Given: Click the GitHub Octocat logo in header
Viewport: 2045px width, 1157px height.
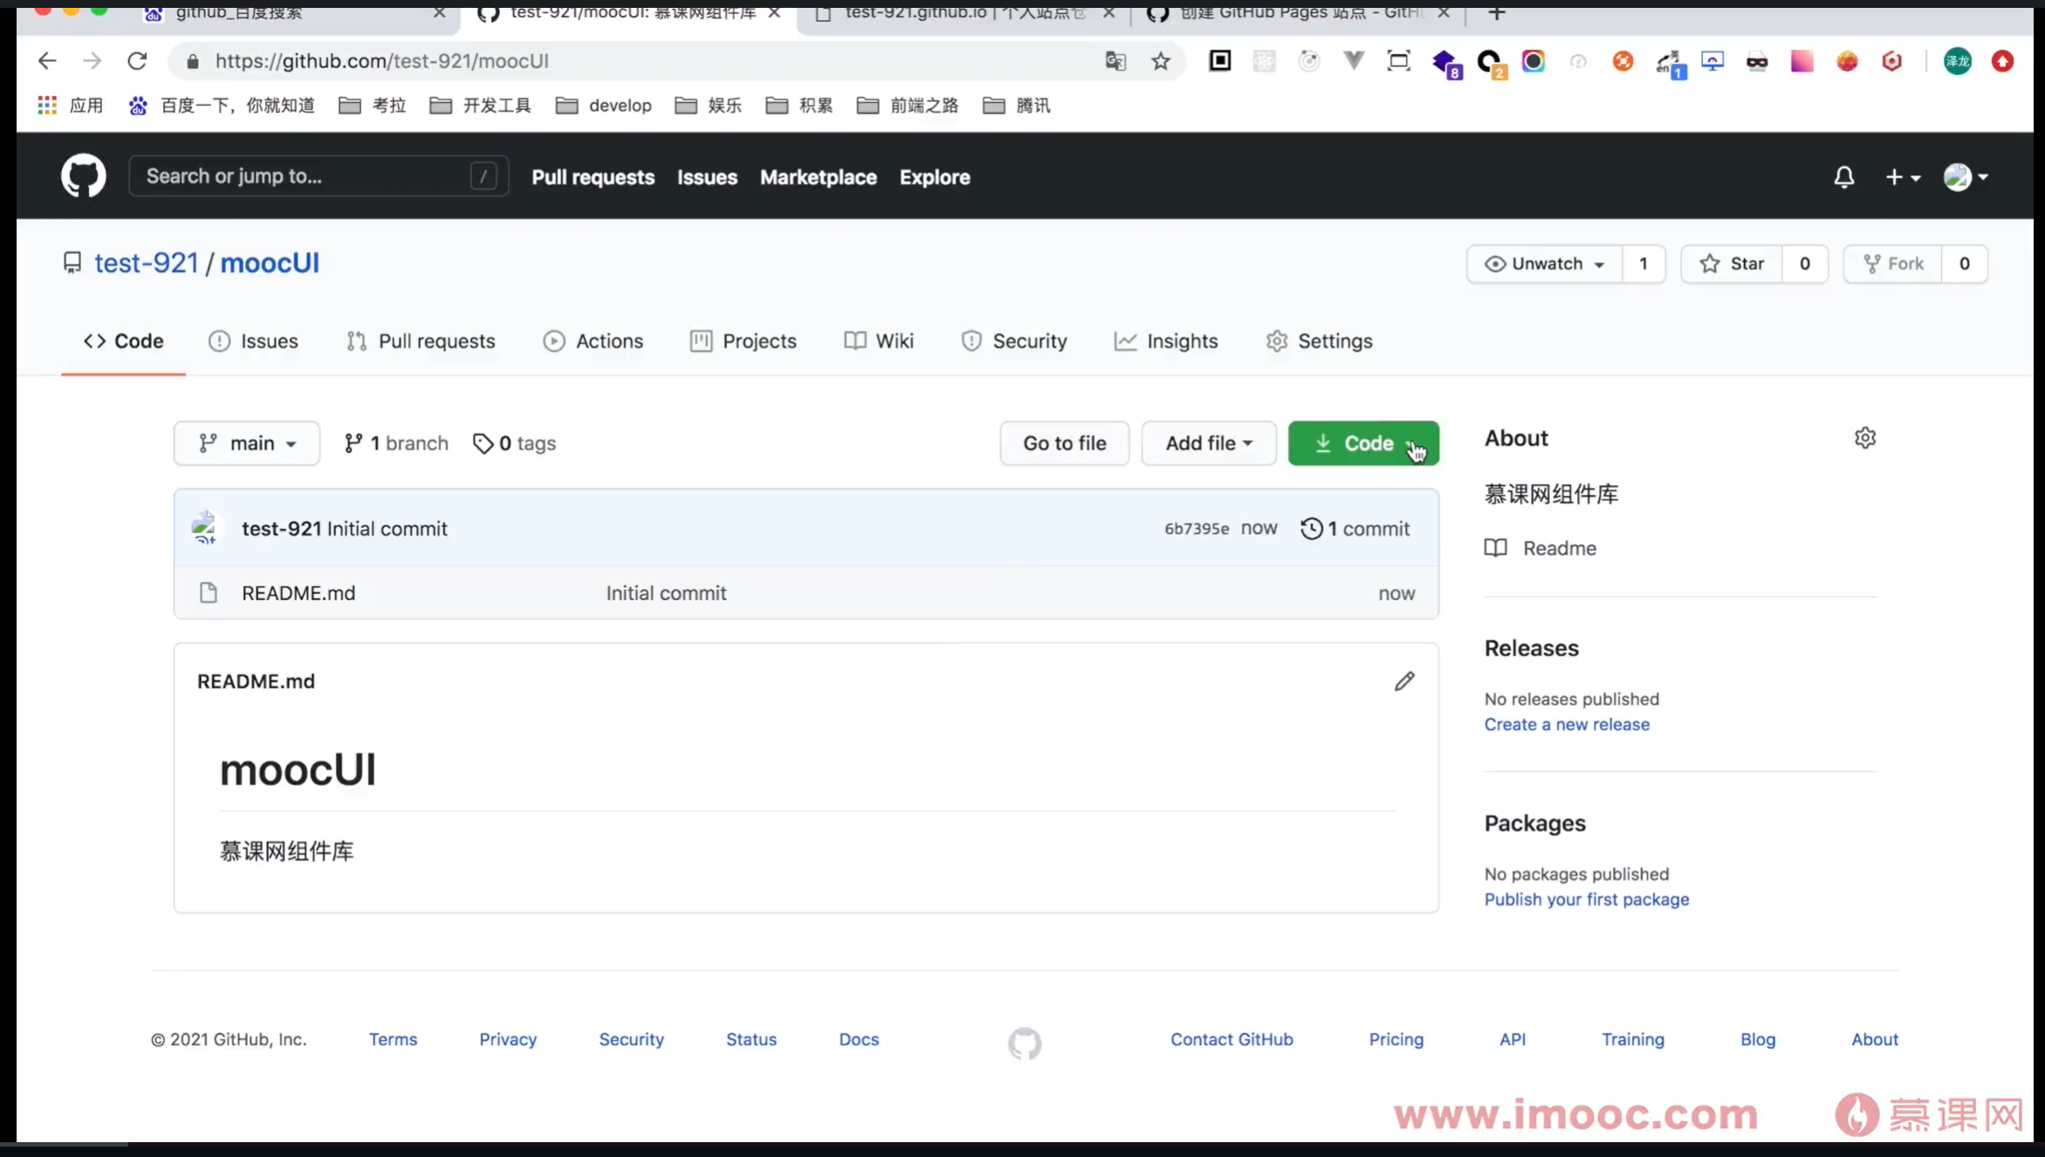Looking at the screenshot, I should coord(83,176).
